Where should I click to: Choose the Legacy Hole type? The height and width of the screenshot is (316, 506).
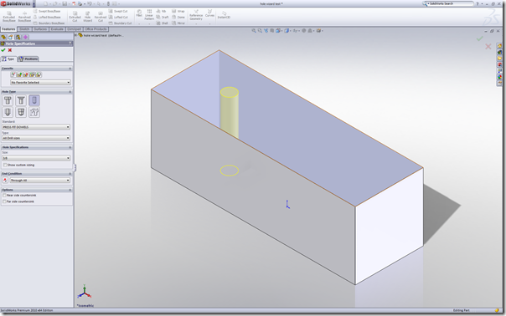[x=34, y=112]
